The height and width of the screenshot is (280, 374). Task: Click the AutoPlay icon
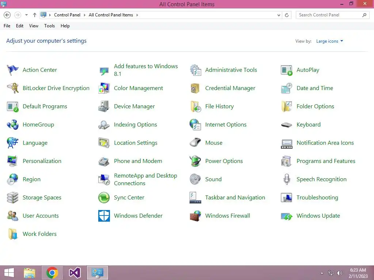coord(287,70)
